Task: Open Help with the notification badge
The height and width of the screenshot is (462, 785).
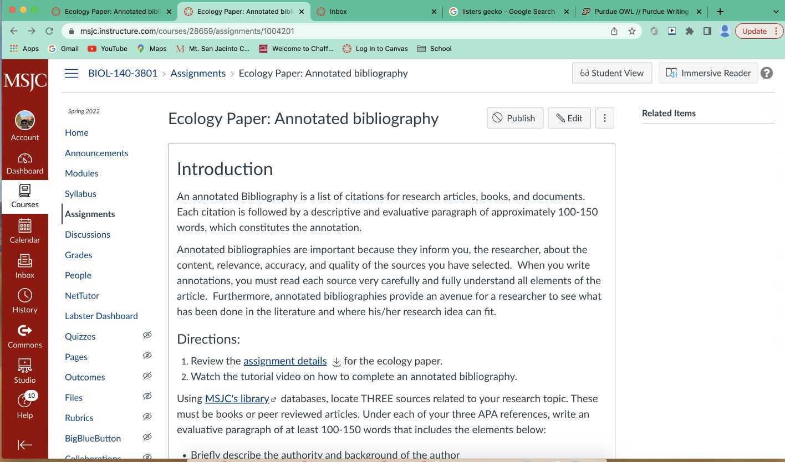Action: [x=24, y=407]
